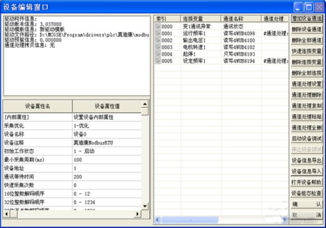This screenshot has height=228, width=326.
Task: Open 通道处理设置 settings
Action: pos(306,84)
